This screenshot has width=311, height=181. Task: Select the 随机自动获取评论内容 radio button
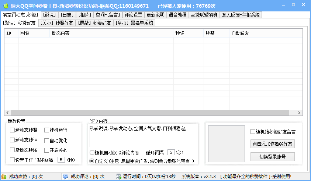coord(92,152)
